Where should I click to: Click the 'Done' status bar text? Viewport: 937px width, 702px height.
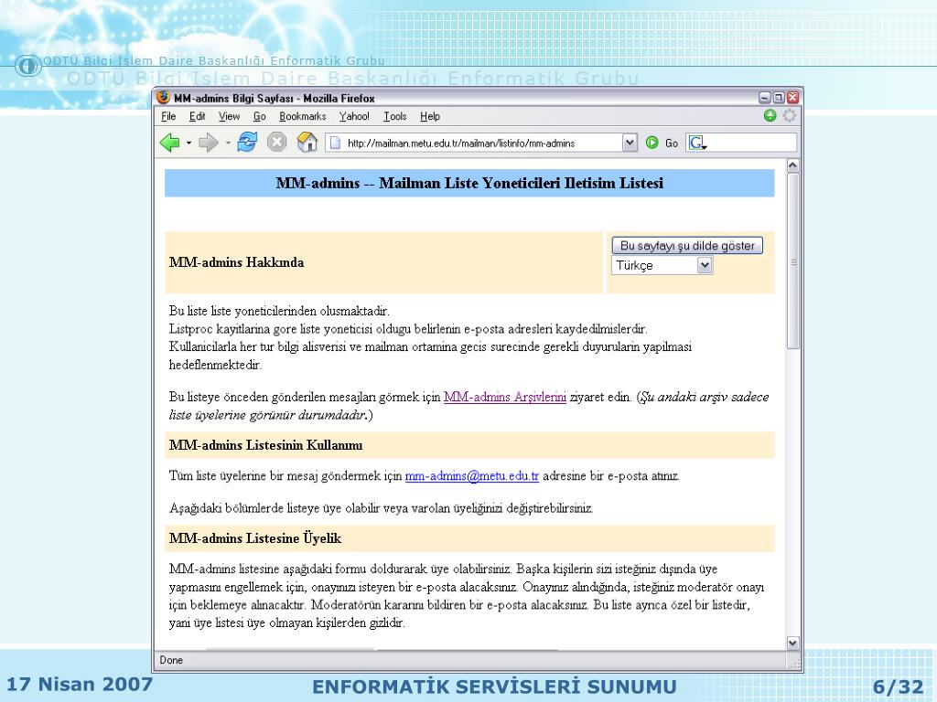pos(171,660)
